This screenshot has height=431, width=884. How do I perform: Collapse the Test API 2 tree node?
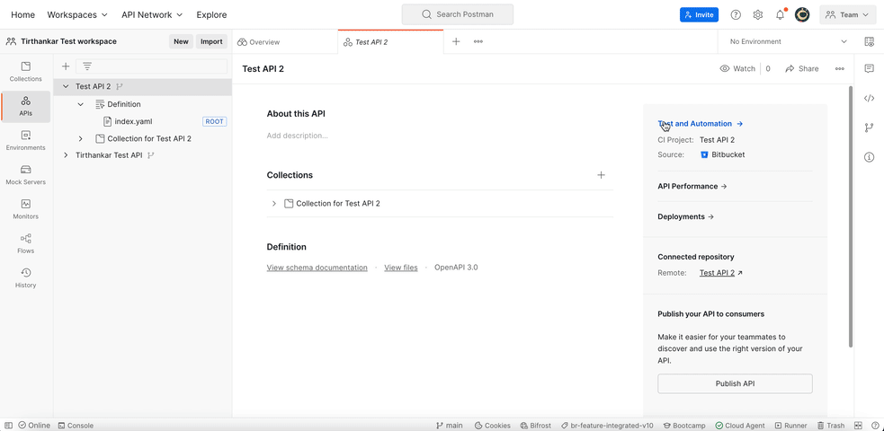pos(66,87)
